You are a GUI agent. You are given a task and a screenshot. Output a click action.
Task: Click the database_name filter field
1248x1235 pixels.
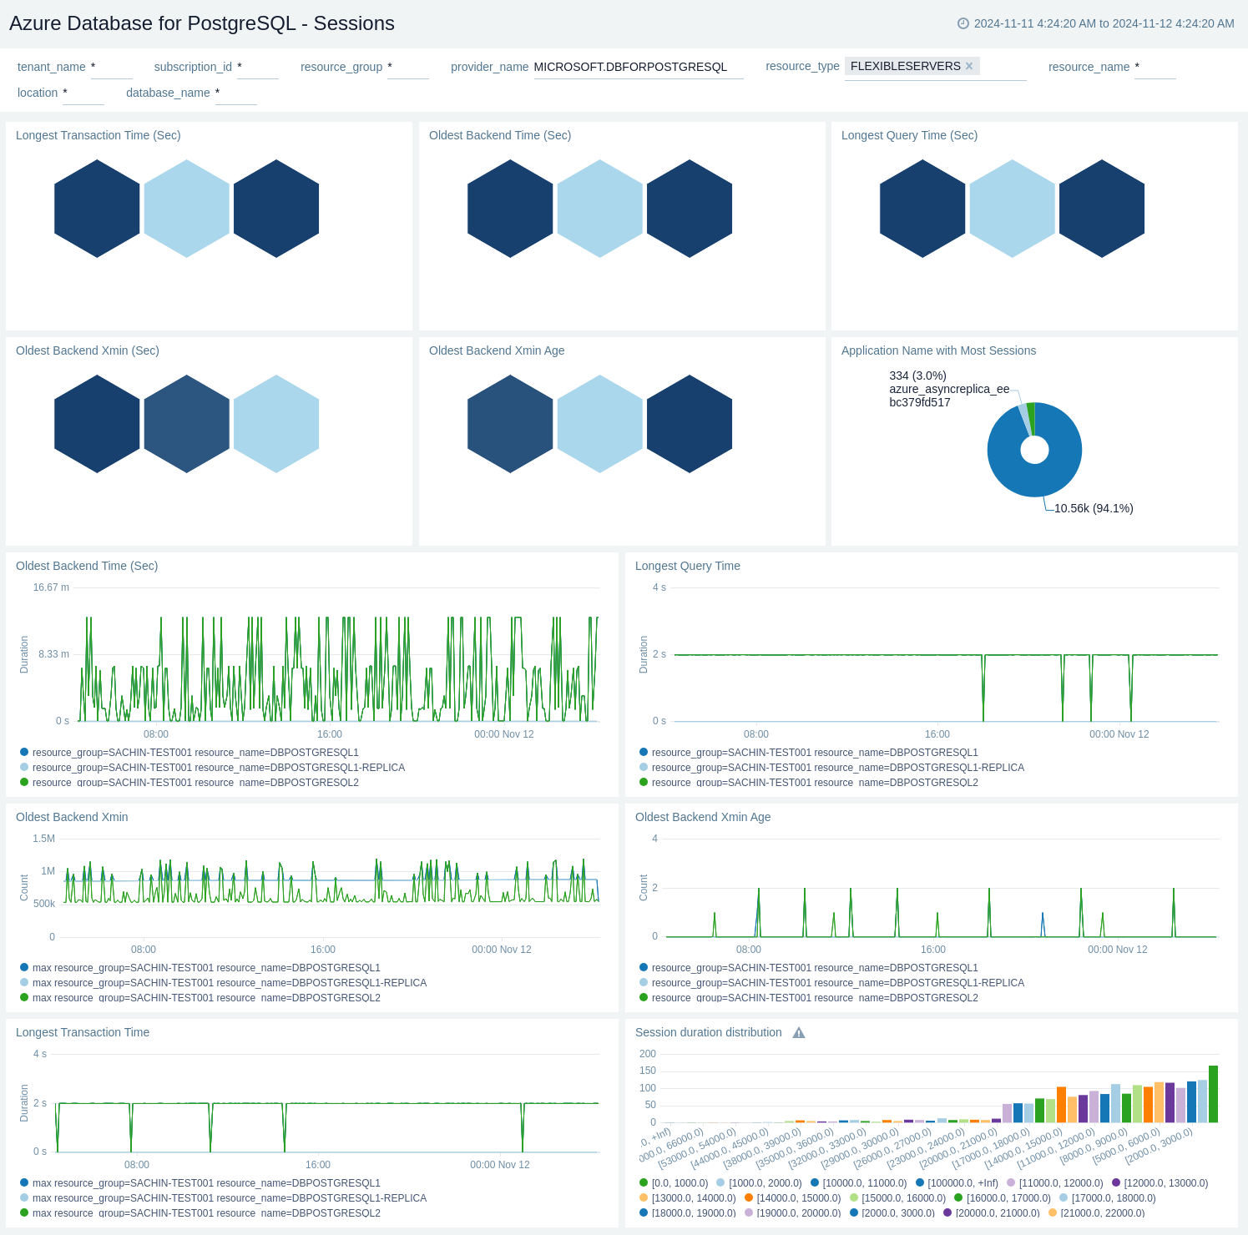[235, 93]
